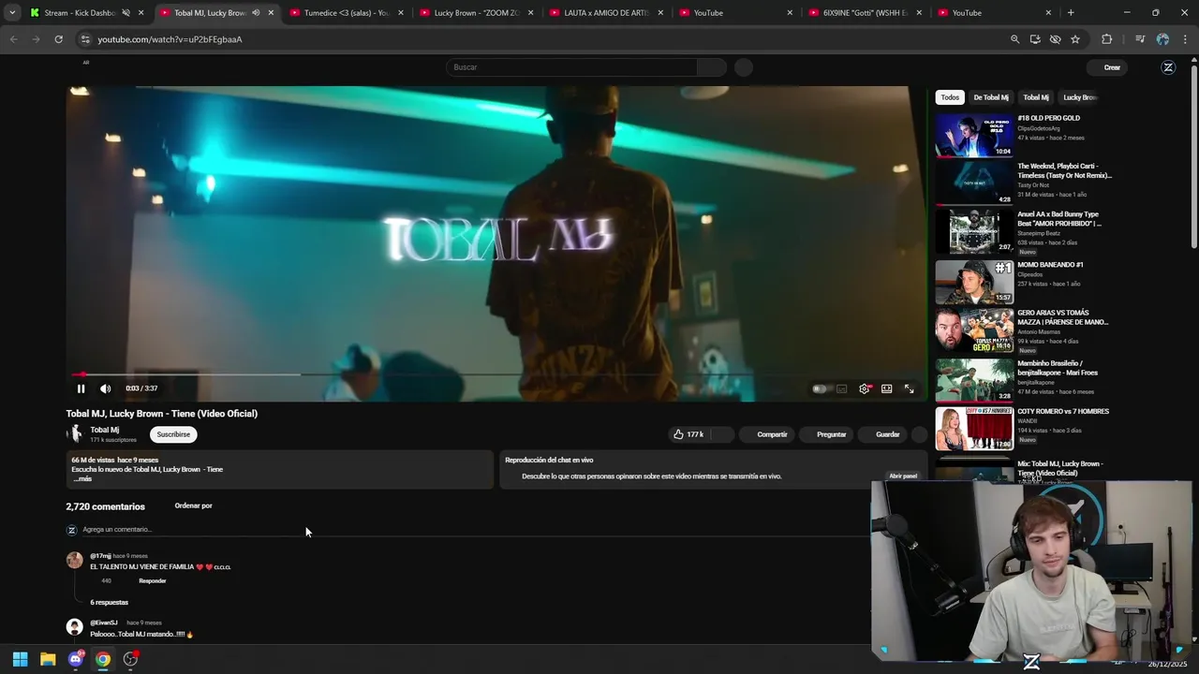Switch to the 6IX9INE Gotti tab
Viewport: 1199px width, 674px height.
click(x=866, y=13)
